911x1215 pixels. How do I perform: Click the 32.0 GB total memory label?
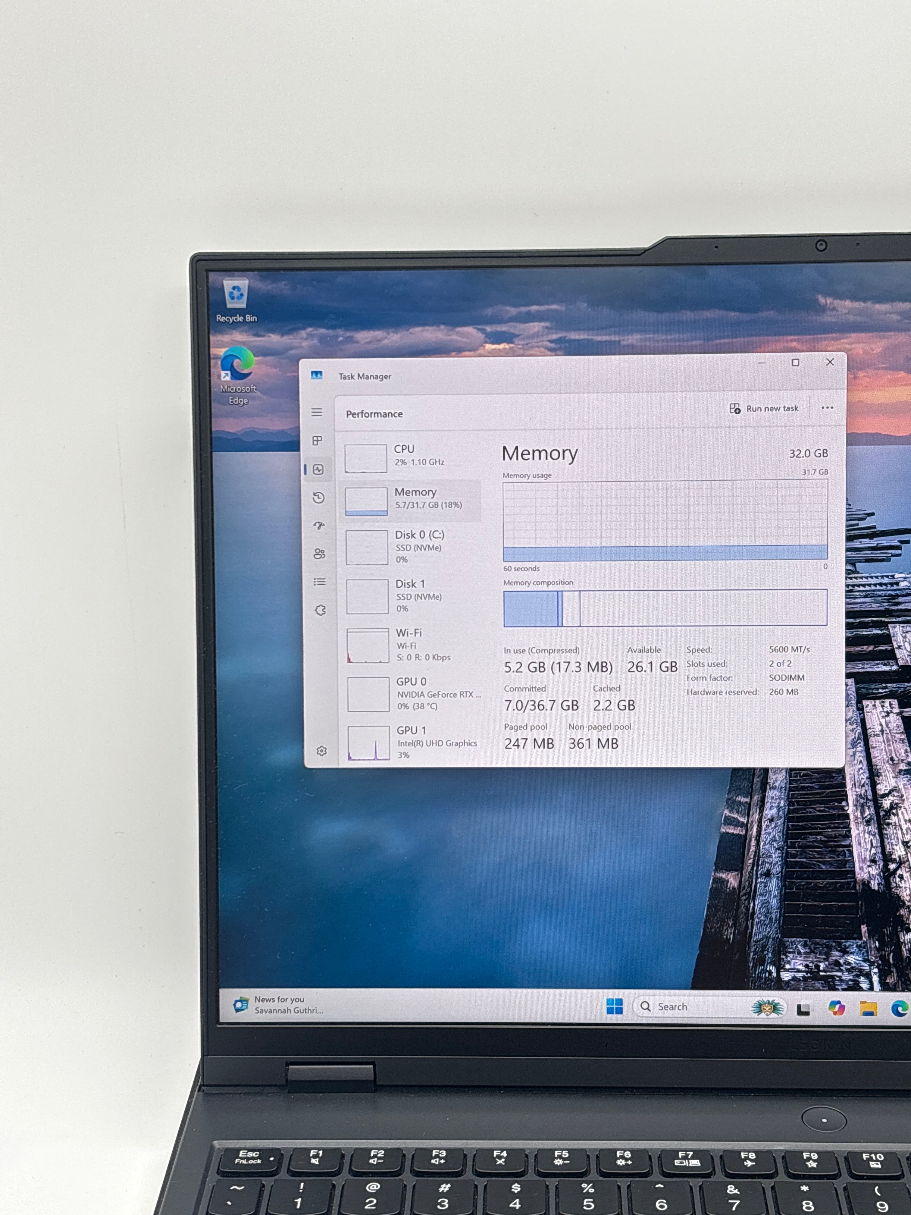tap(808, 453)
